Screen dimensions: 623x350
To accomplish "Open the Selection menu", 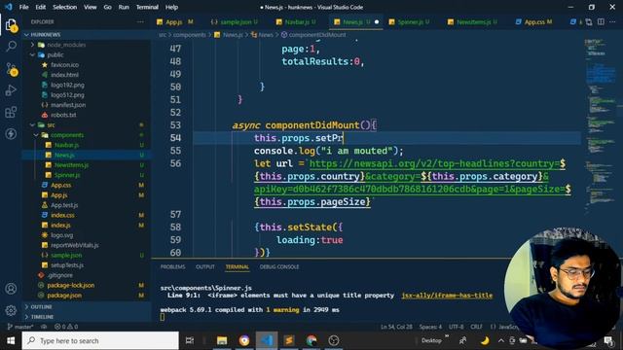I will [x=65, y=7].
